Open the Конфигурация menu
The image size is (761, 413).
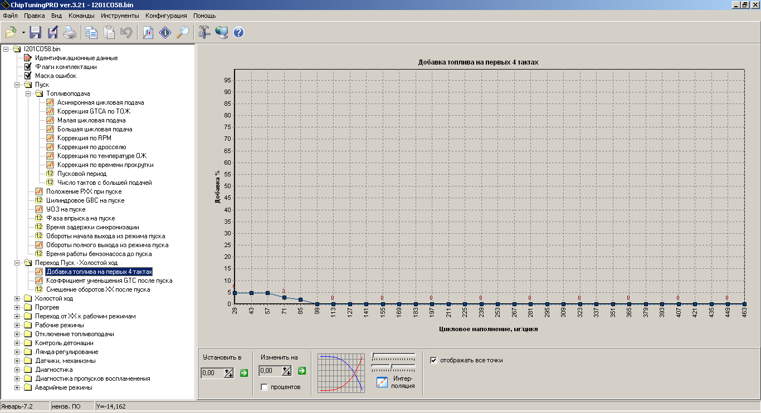pos(166,16)
